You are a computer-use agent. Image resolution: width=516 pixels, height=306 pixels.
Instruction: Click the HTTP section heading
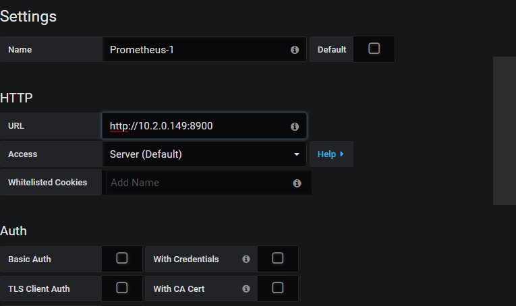16,98
